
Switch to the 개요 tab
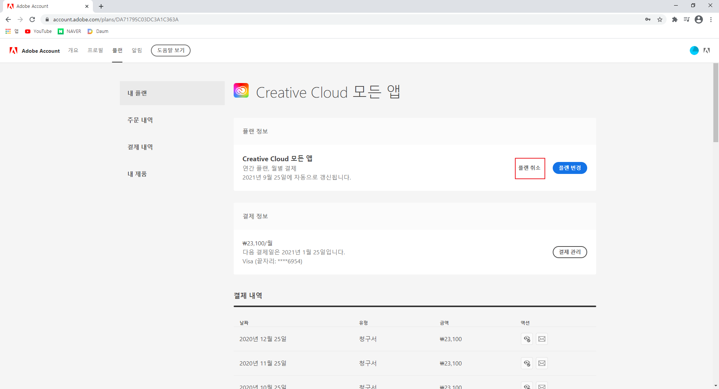point(73,50)
